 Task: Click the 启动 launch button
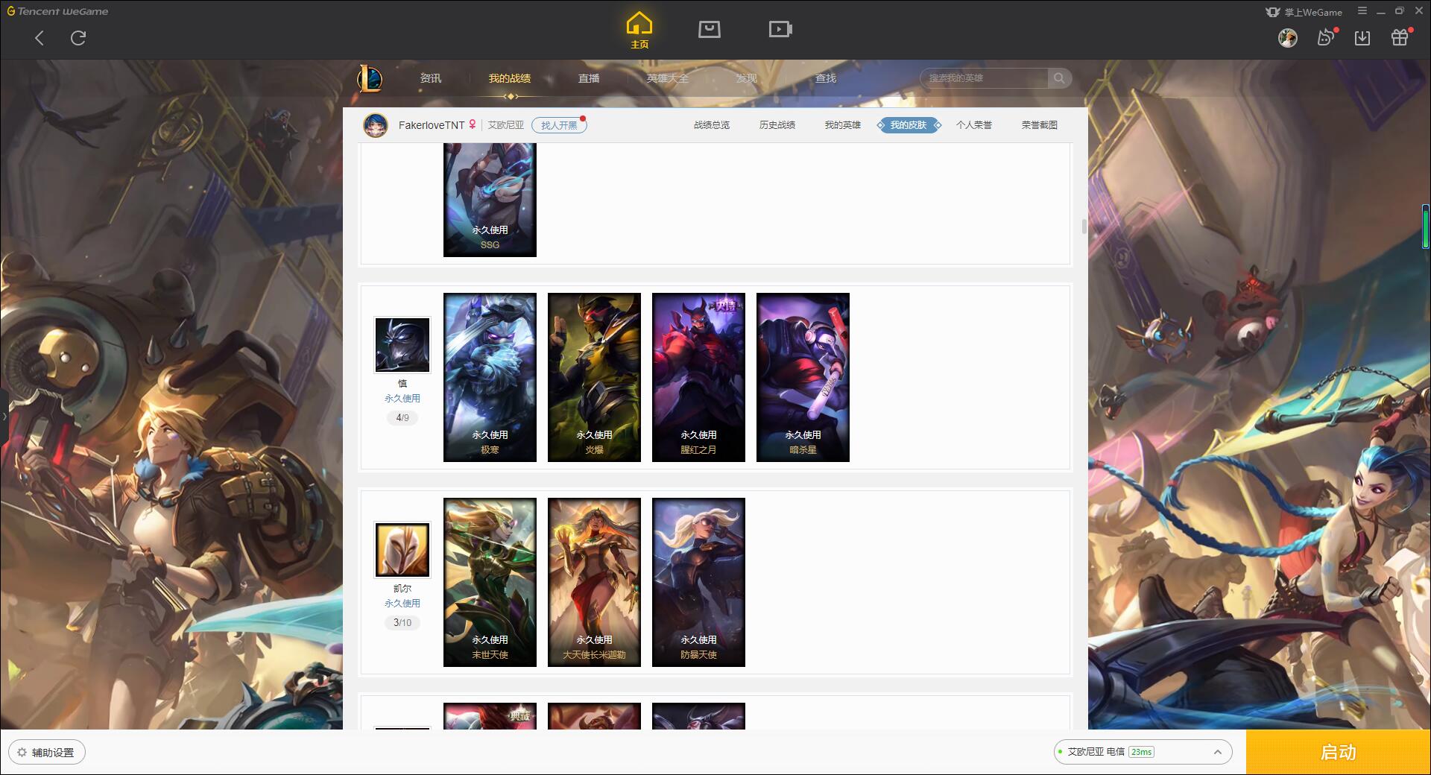coord(1339,753)
